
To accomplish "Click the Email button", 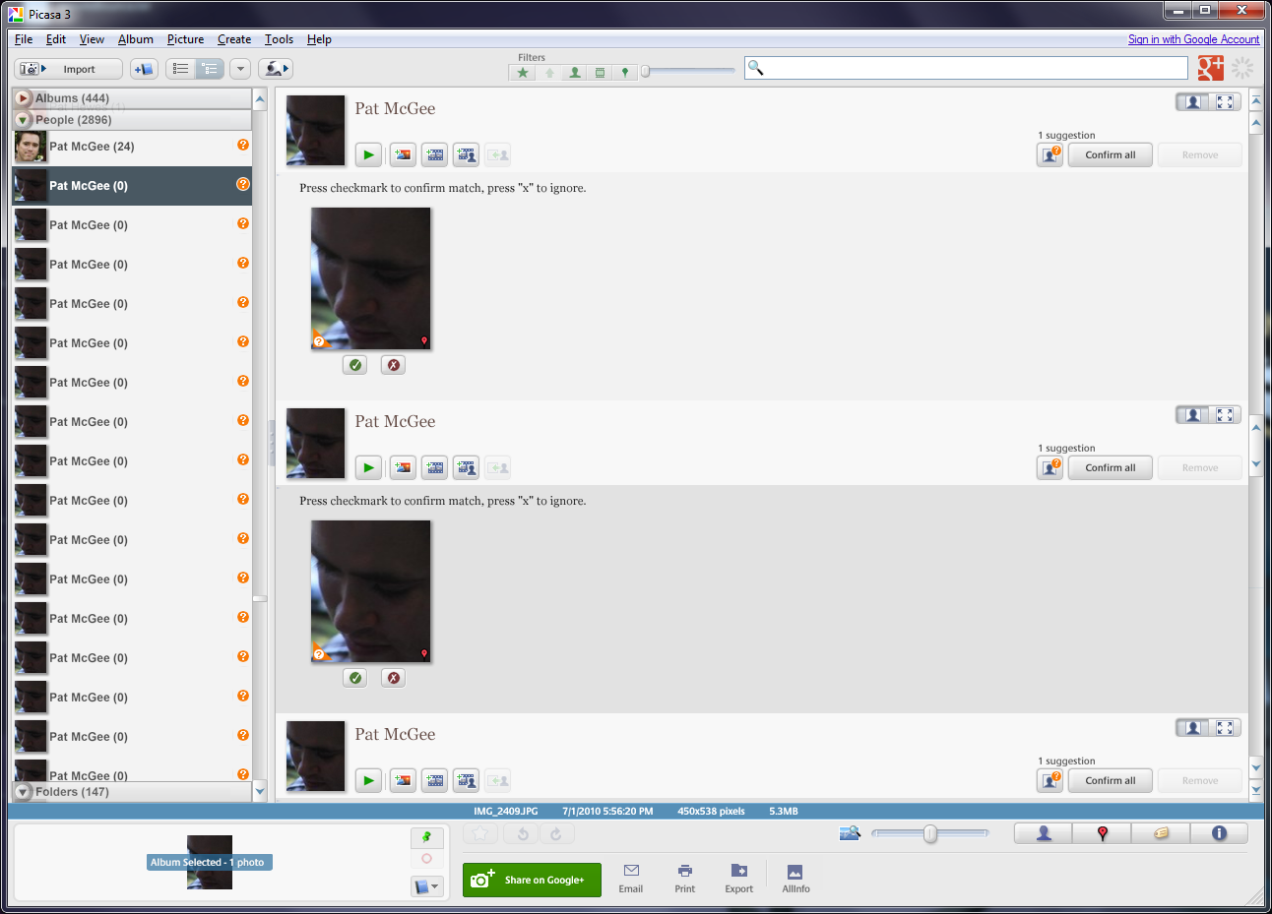I will tap(631, 879).
